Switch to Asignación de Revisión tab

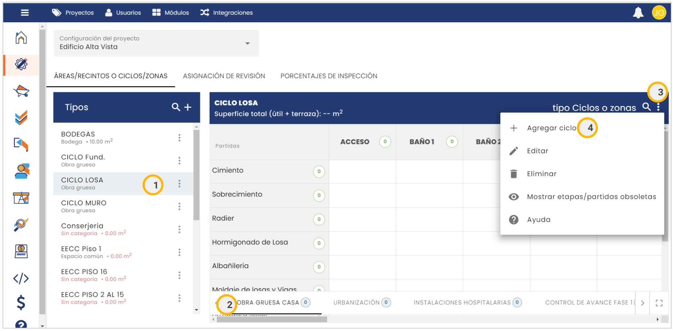(224, 76)
